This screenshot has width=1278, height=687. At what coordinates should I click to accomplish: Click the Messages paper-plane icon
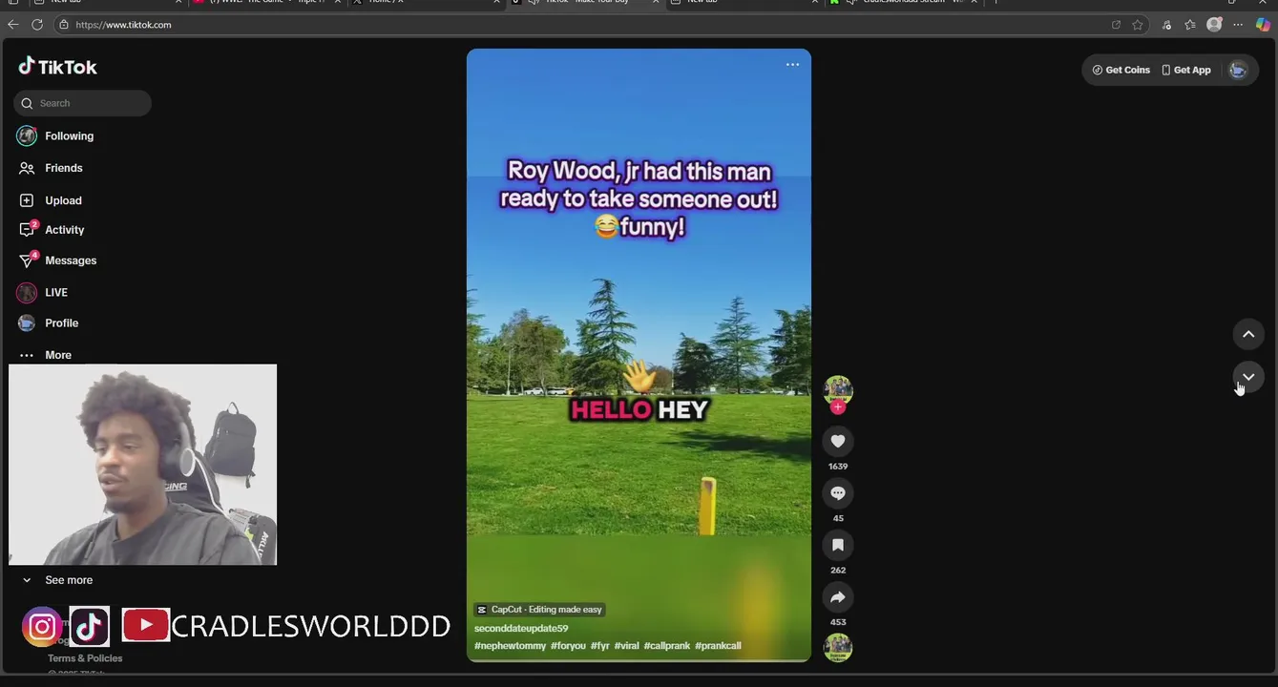pos(27,260)
